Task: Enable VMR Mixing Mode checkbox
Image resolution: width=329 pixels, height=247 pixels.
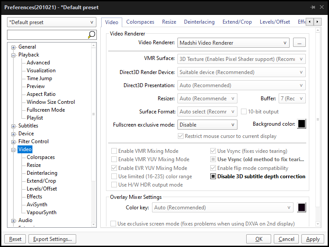Action: pos(114,151)
